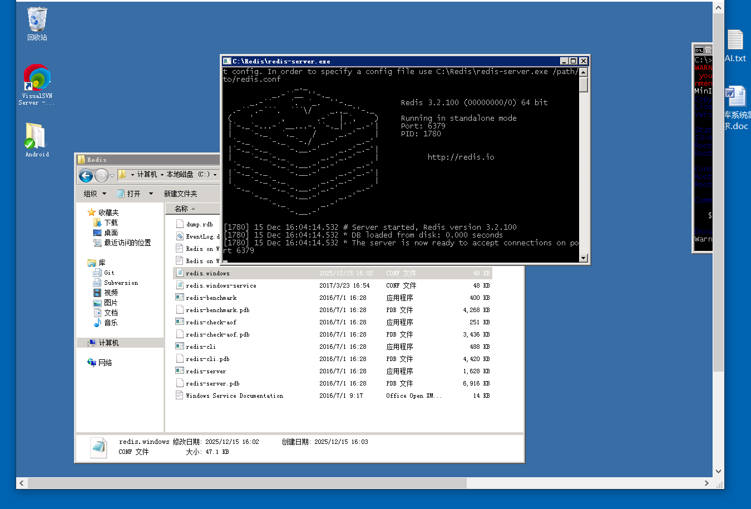This screenshot has width=751, height=509.
Task: Select the EventLog file icon
Action: (180, 236)
